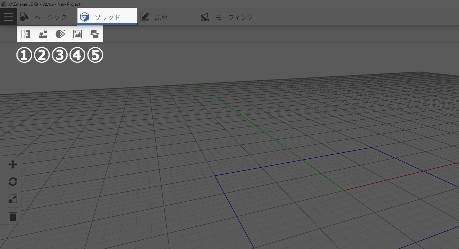Click the interlocking puzzle-shape solid tool icon

25,34
